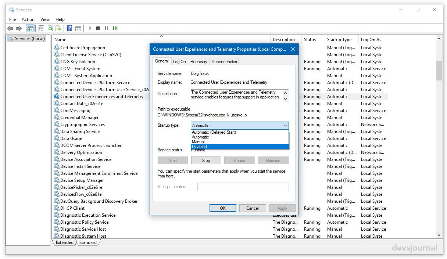Open the Help menu
This screenshot has height=259, width=447.
pyautogui.click(x=60, y=19)
